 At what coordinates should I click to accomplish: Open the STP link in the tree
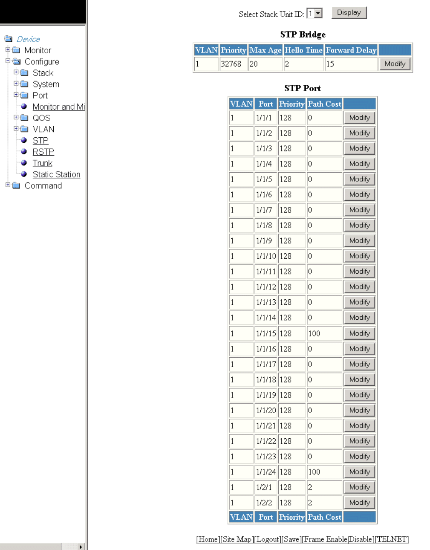(x=40, y=140)
